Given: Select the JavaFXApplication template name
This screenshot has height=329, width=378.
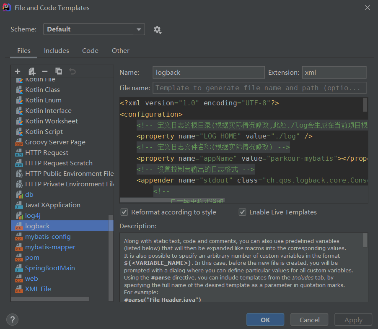Looking at the screenshot, I should [52, 205].
